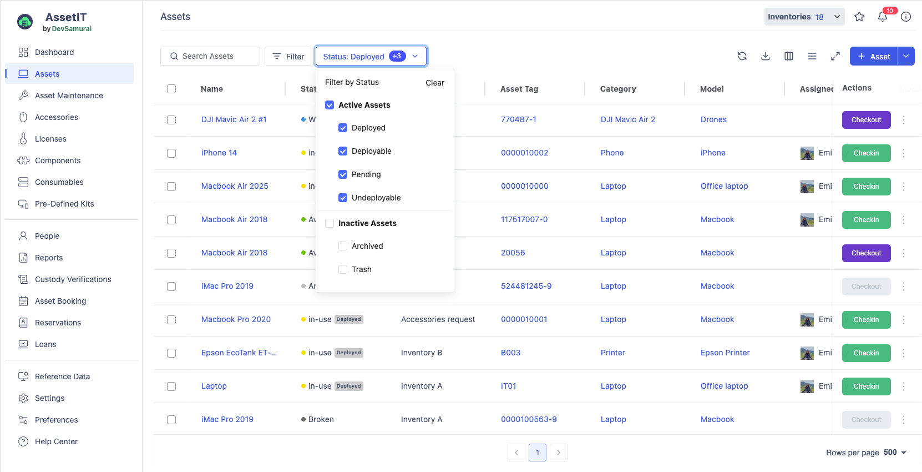
Task: Open the Inventories dropdown
Action: tap(804, 17)
